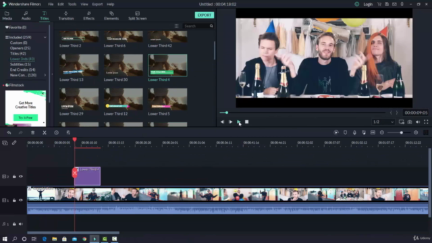The width and height of the screenshot is (432, 243).
Task: Select Openers (25) category
Action: click(20, 48)
